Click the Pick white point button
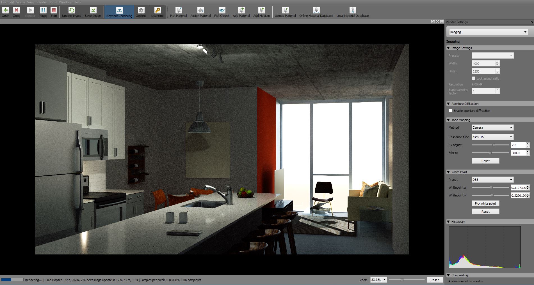Screen dimensions: 534x285 (x=485, y=203)
